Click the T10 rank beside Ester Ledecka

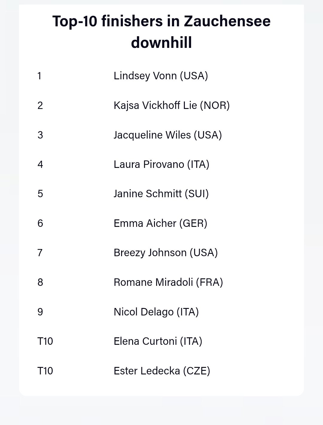[45, 371]
